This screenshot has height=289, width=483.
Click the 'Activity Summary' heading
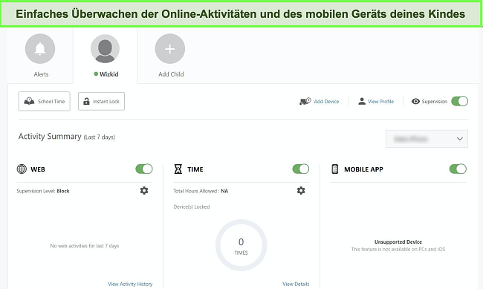click(x=50, y=136)
